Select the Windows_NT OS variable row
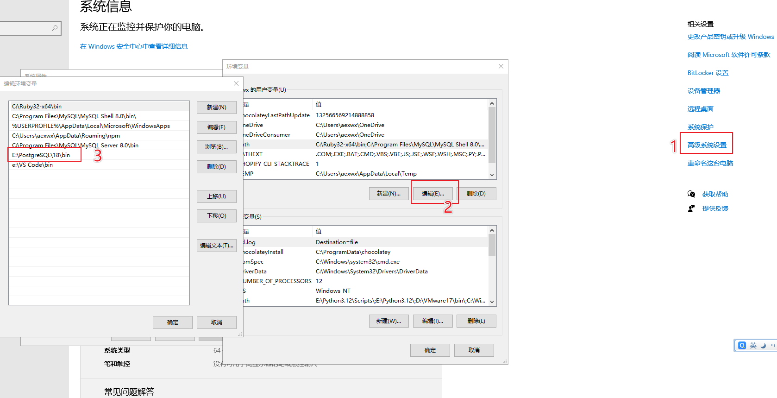Screen dimensions: 777x398 click(x=365, y=291)
